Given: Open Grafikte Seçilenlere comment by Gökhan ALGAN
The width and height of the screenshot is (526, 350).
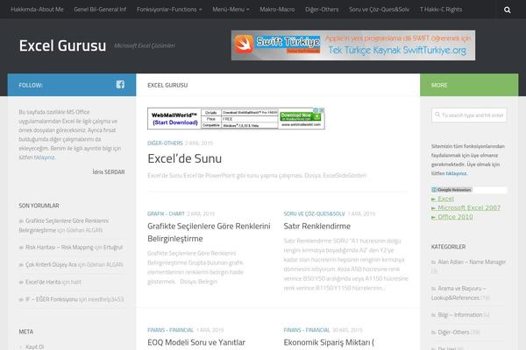Looking at the screenshot, I should click(x=63, y=226).
